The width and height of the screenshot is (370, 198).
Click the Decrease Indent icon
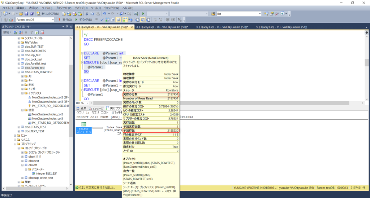click(168, 20)
